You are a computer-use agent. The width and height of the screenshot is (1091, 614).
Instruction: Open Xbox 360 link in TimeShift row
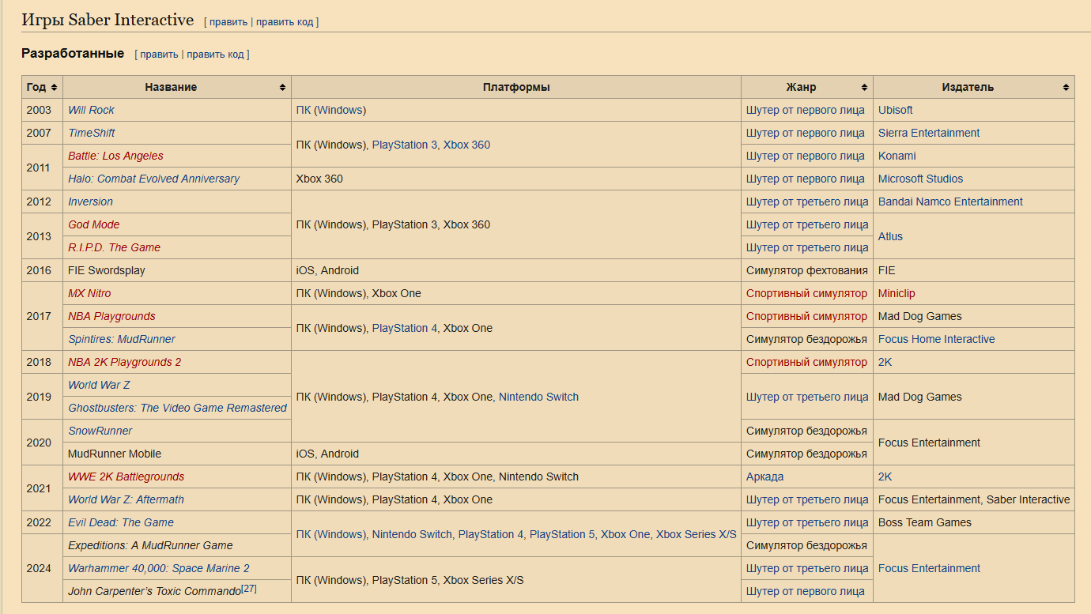coord(466,145)
